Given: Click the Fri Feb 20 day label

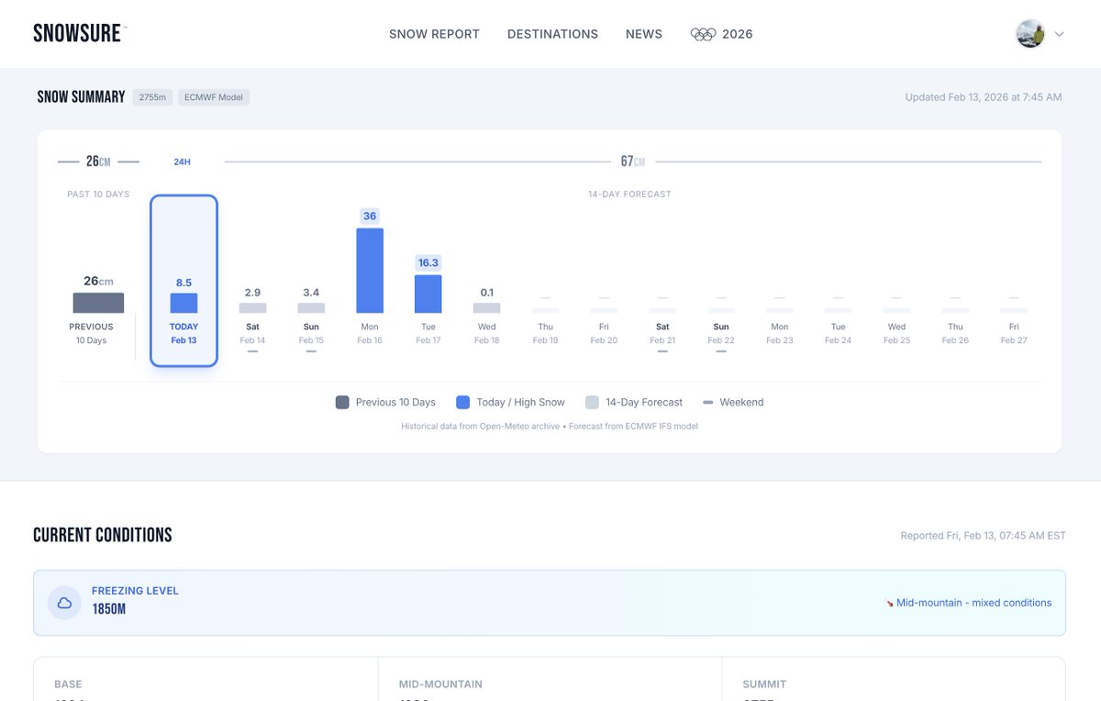Looking at the screenshot, I should coord(604,333).
